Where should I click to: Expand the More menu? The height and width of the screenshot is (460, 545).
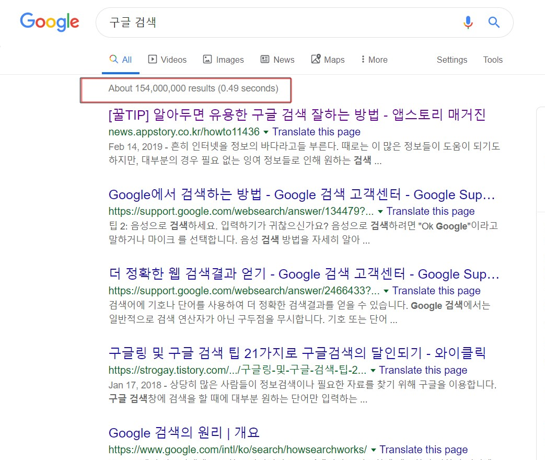[374, 60]
